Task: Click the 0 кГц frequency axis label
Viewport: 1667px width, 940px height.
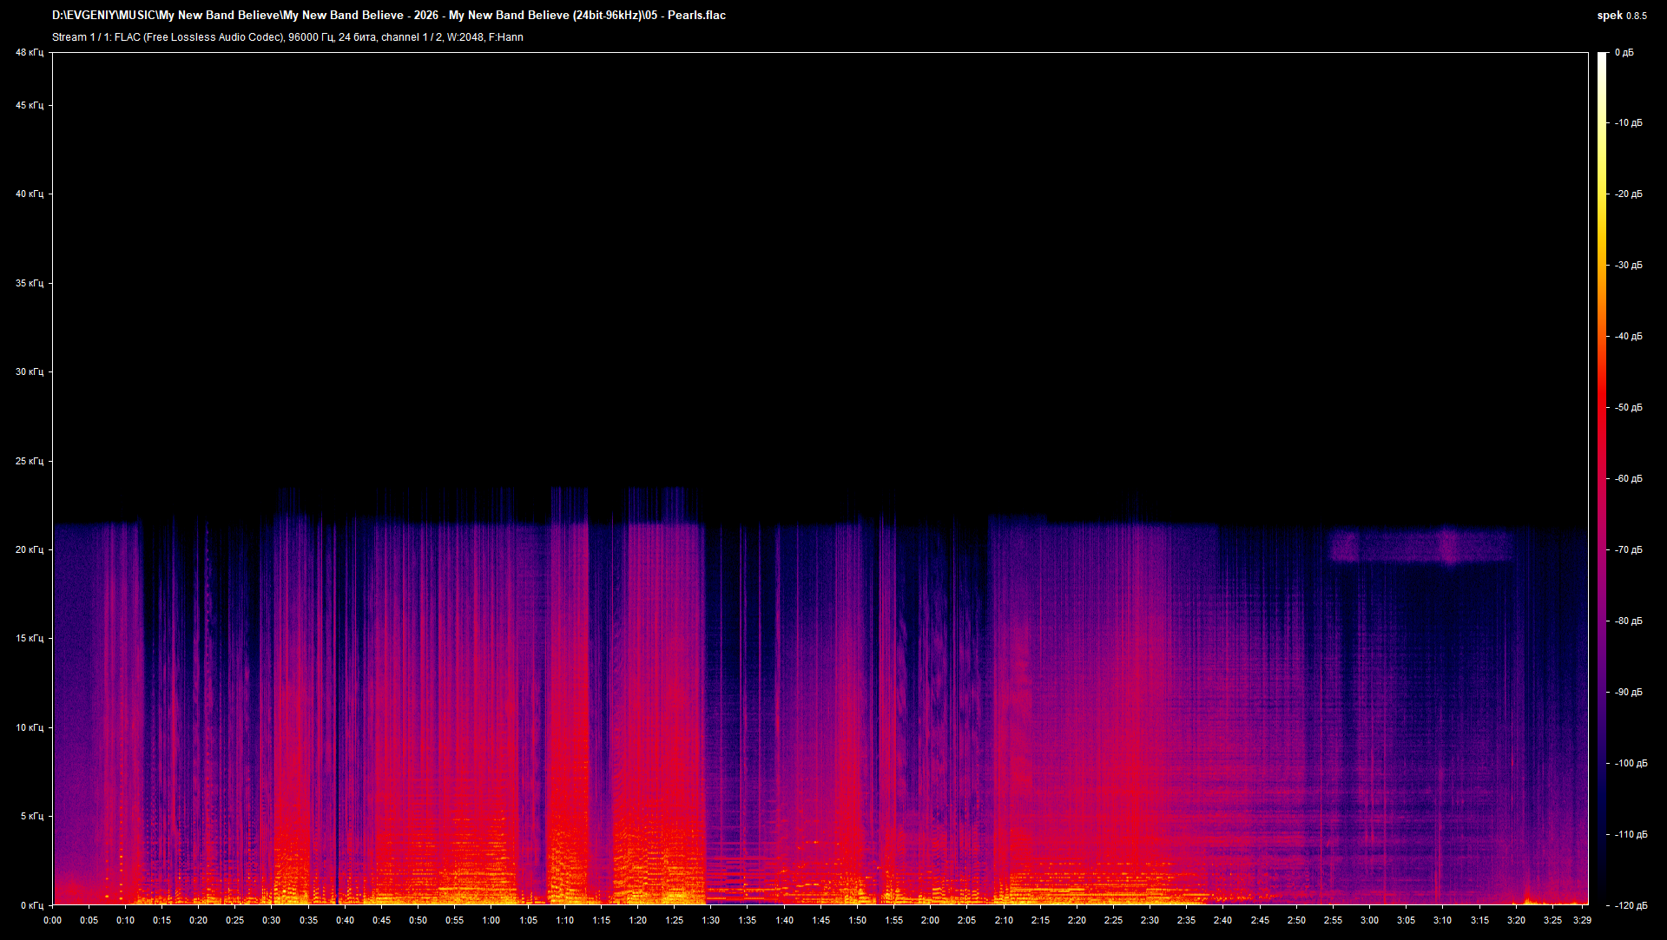Action: pyautogui.click(x=31, y=905)
